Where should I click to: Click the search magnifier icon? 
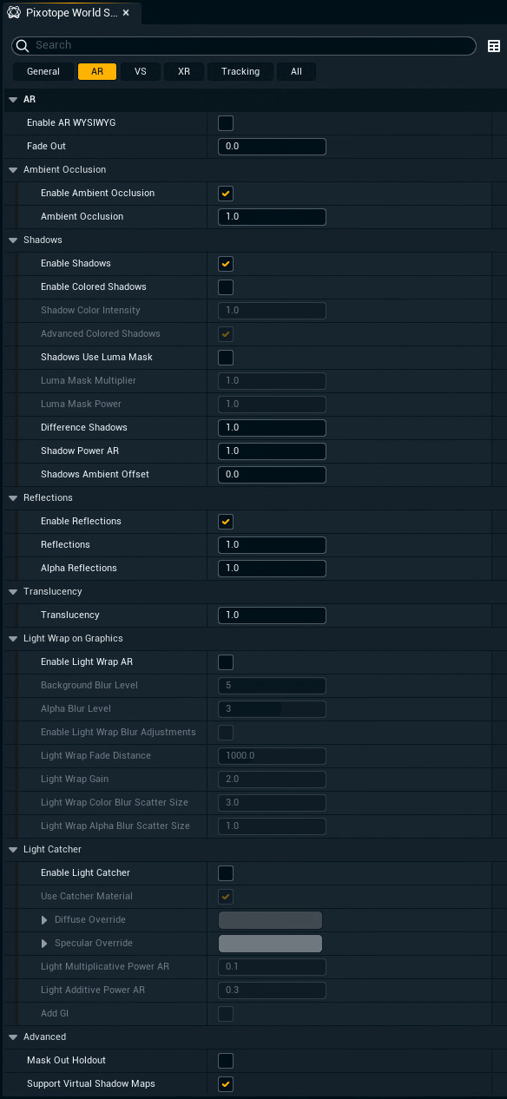pyautogui.click(x=21, y=46)
